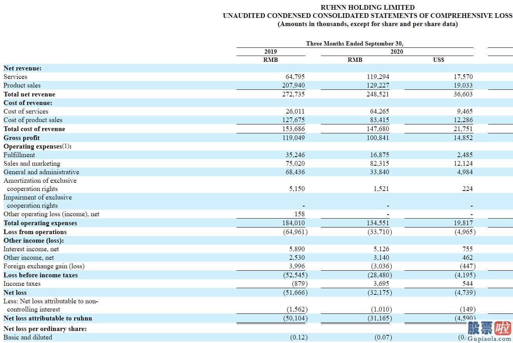Image resolution: width=513 pixels, height=343 pixels.
Task: Click Cost of product sales value 83,415
Action: click(379, 120)
